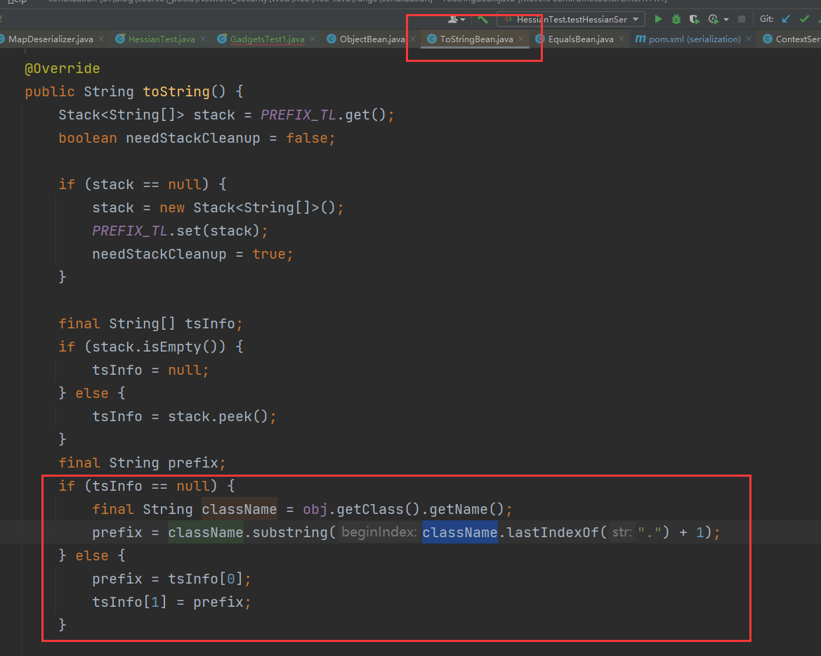
Task: Click className in the final String declaration
Action: 239,509
